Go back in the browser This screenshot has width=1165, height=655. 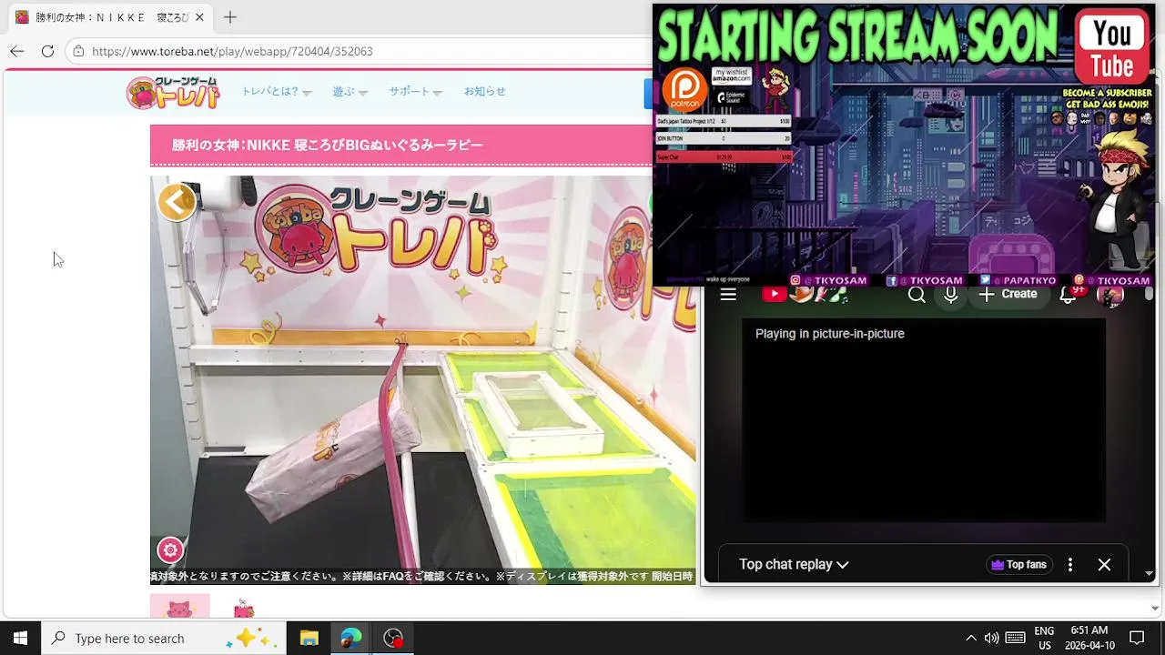point(16,51)
